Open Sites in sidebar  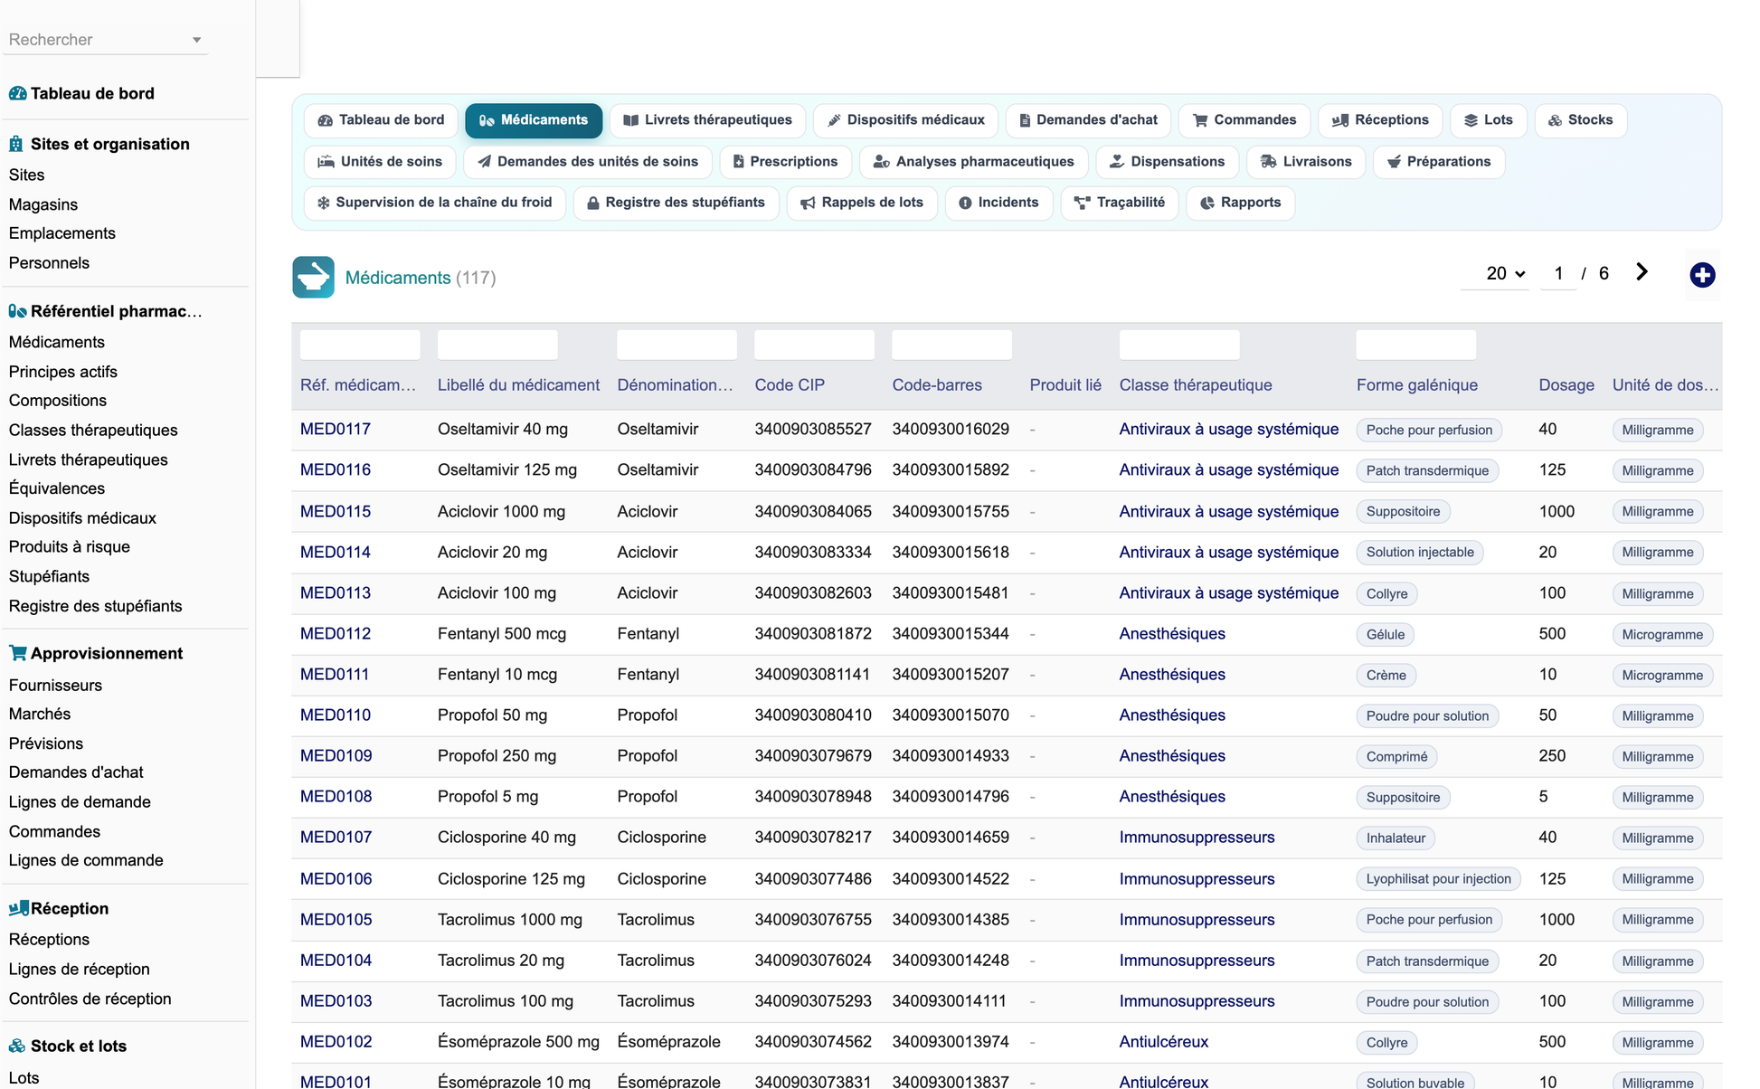[26, 175]
